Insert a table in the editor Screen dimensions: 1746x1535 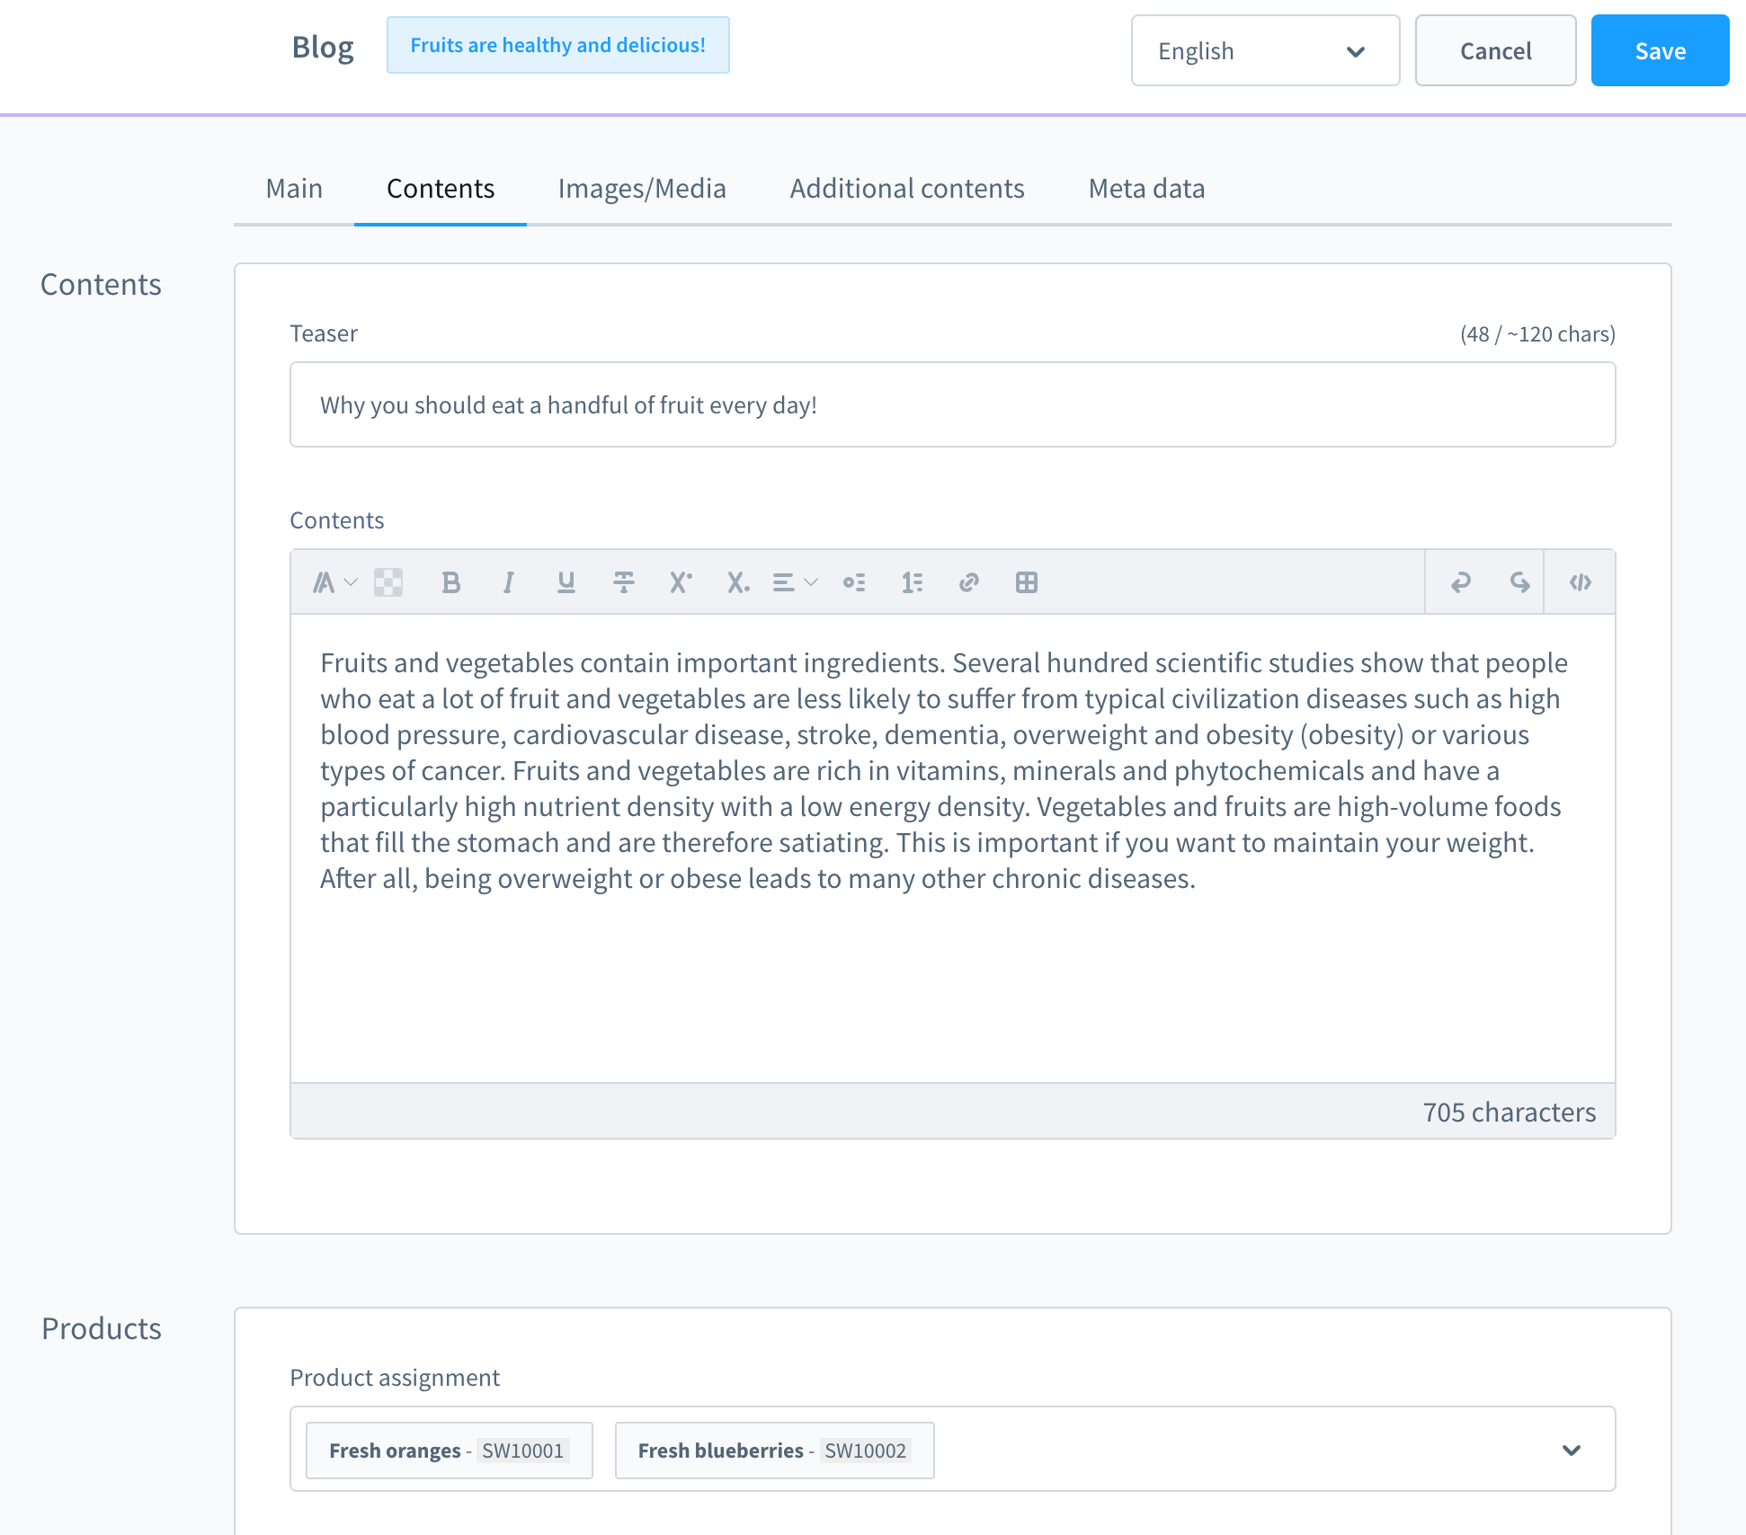1027,582
